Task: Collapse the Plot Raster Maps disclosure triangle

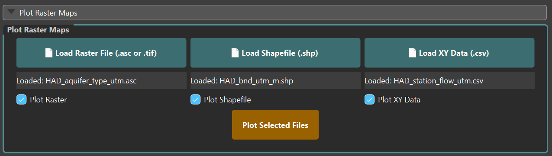Action: pyautogui.click(x=12, y=12)
